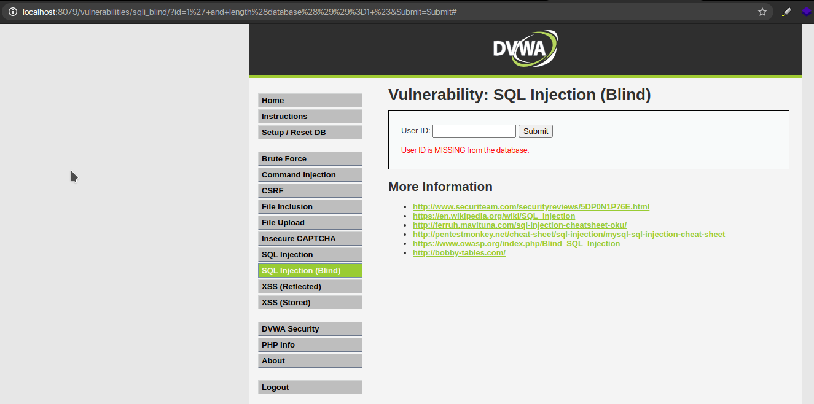
Task: Click the Logout menu item
Action: coord(310,387)
